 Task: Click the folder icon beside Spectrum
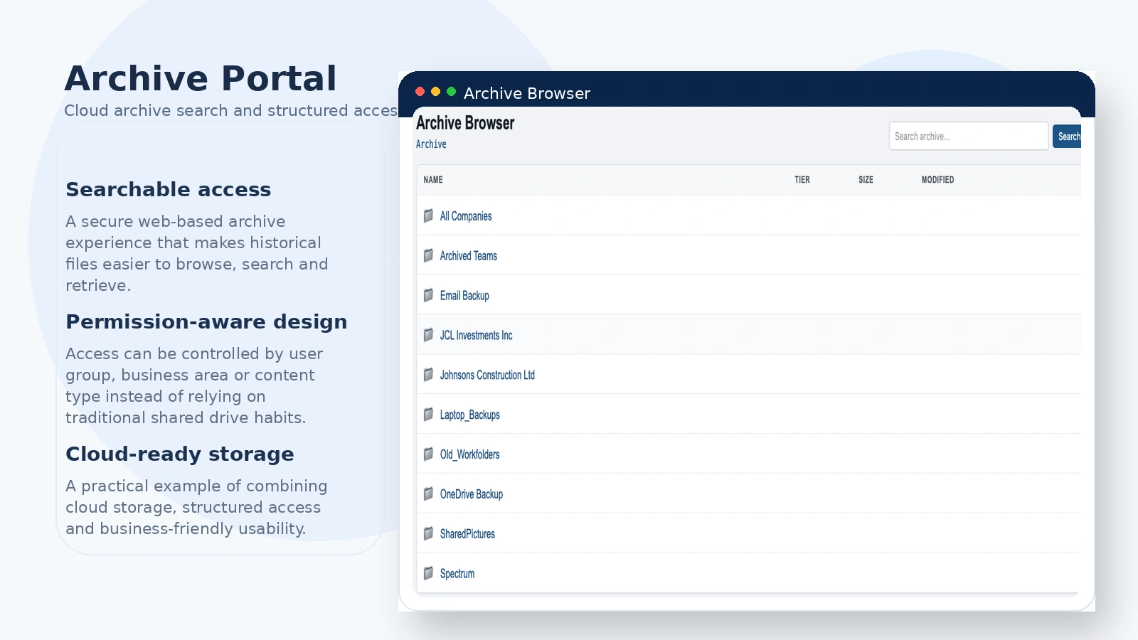(x=428, y=573)
